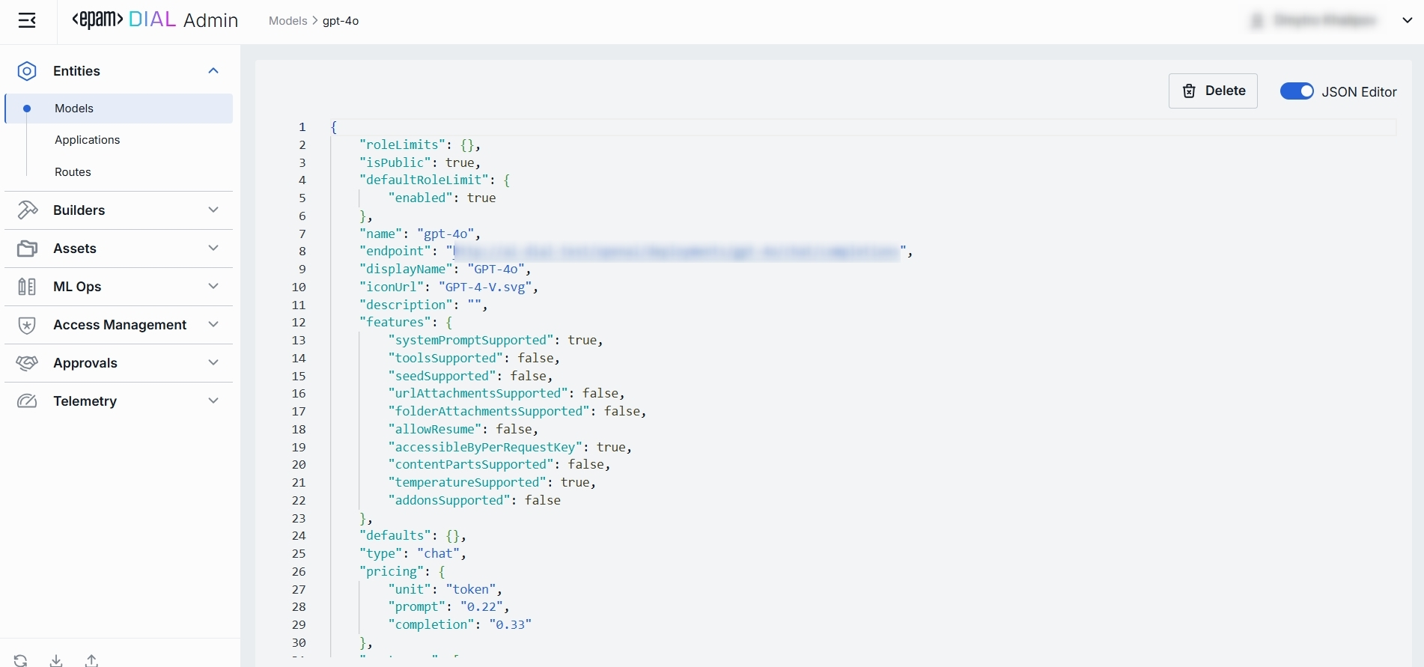Image resolution: width=1424 pixels, height=667 pixels.
Task: Click the "urlAttachmentsSupported" key
Action: point(478,394)
